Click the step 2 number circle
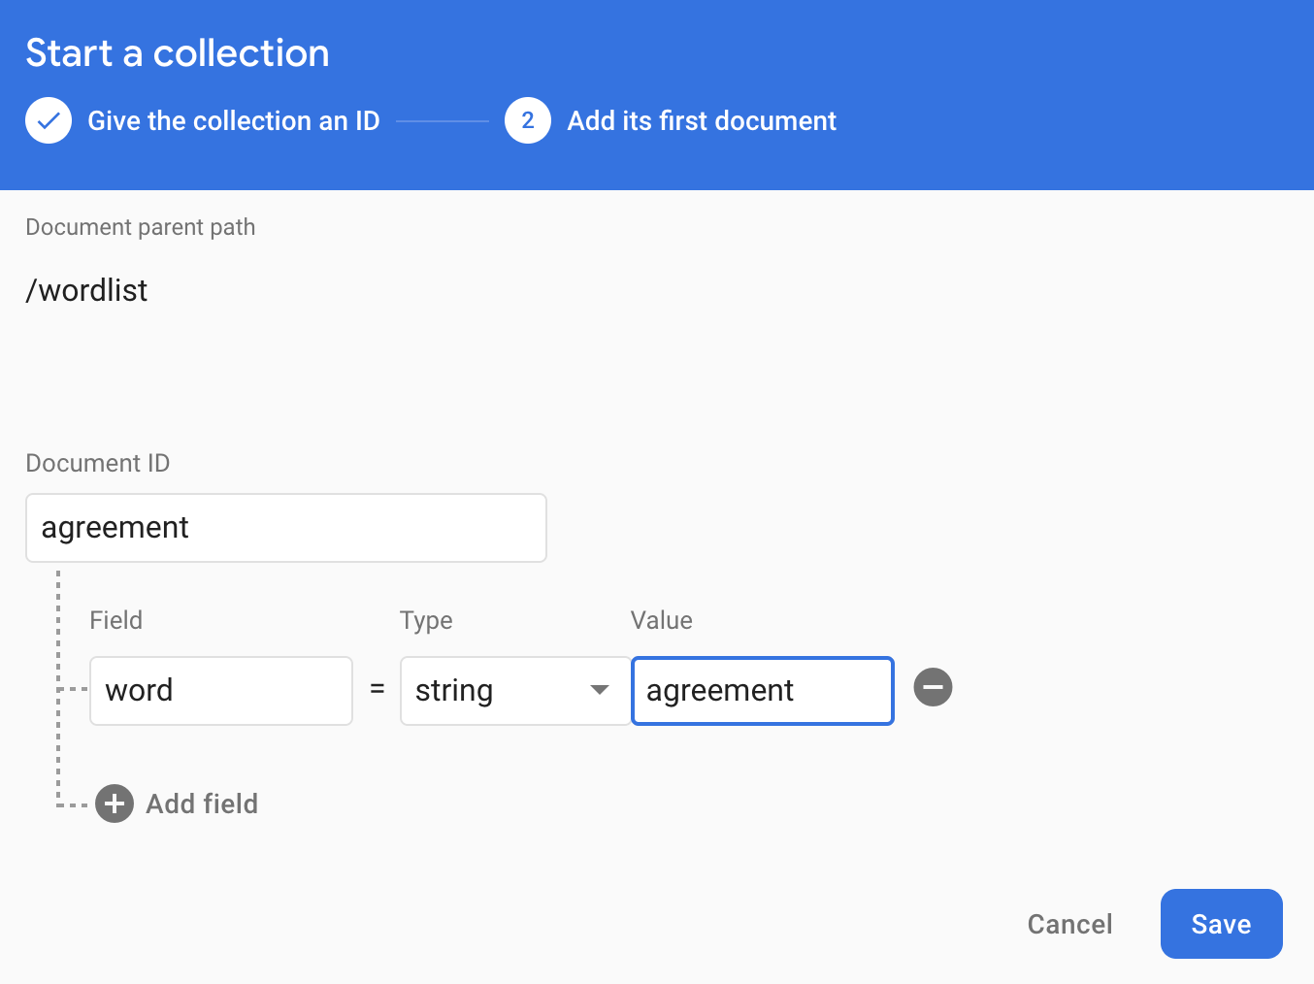The image size is (1314, 984). [x=527, y=121]
